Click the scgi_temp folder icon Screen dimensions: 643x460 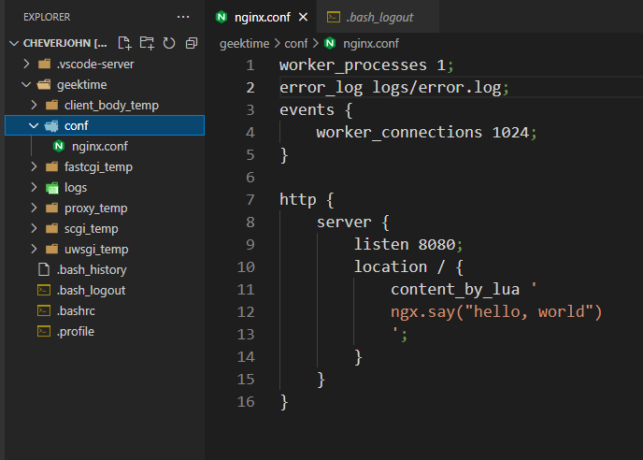click(x=51, y=228)
